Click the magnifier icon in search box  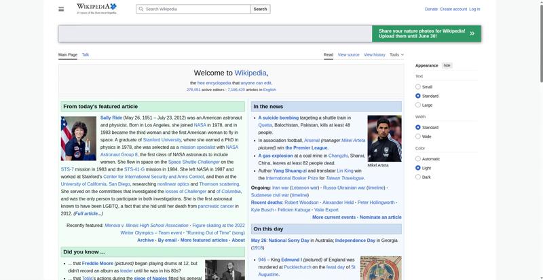[141, 9]
